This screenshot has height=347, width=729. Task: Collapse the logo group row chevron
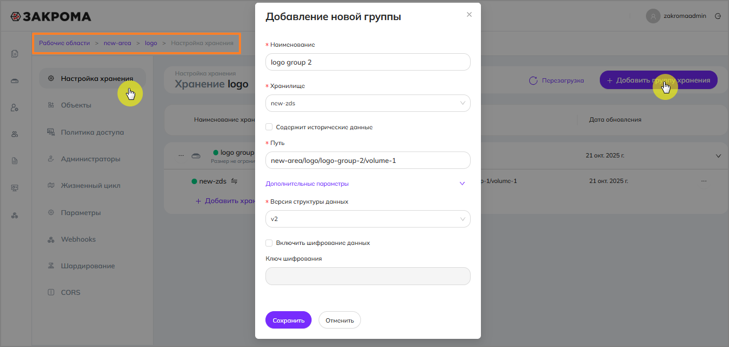click(x=718, y=156)
